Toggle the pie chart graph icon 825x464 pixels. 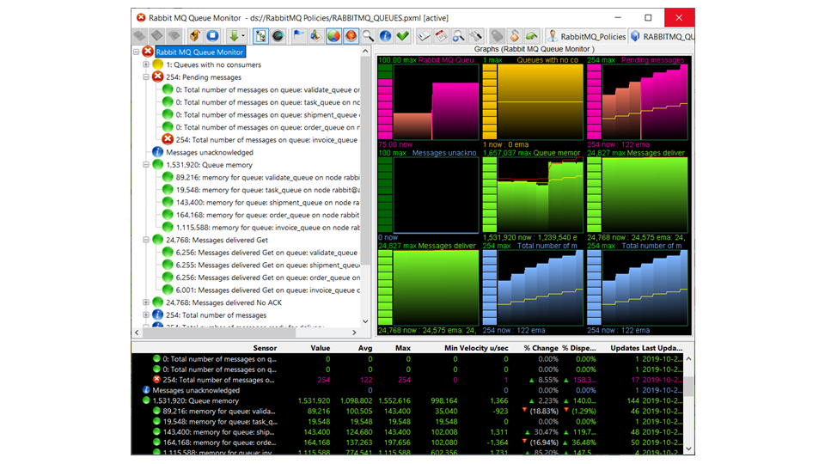[x=333, y=36]
